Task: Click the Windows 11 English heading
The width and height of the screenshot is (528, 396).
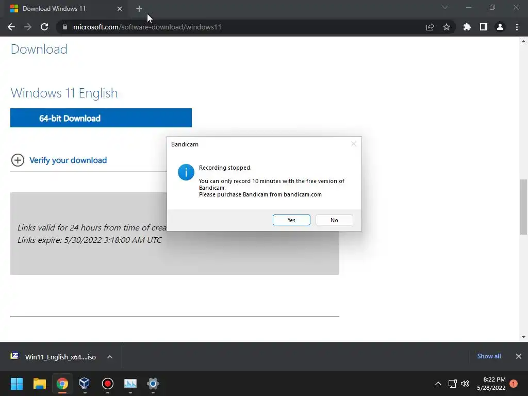Action: coord(64,93)
